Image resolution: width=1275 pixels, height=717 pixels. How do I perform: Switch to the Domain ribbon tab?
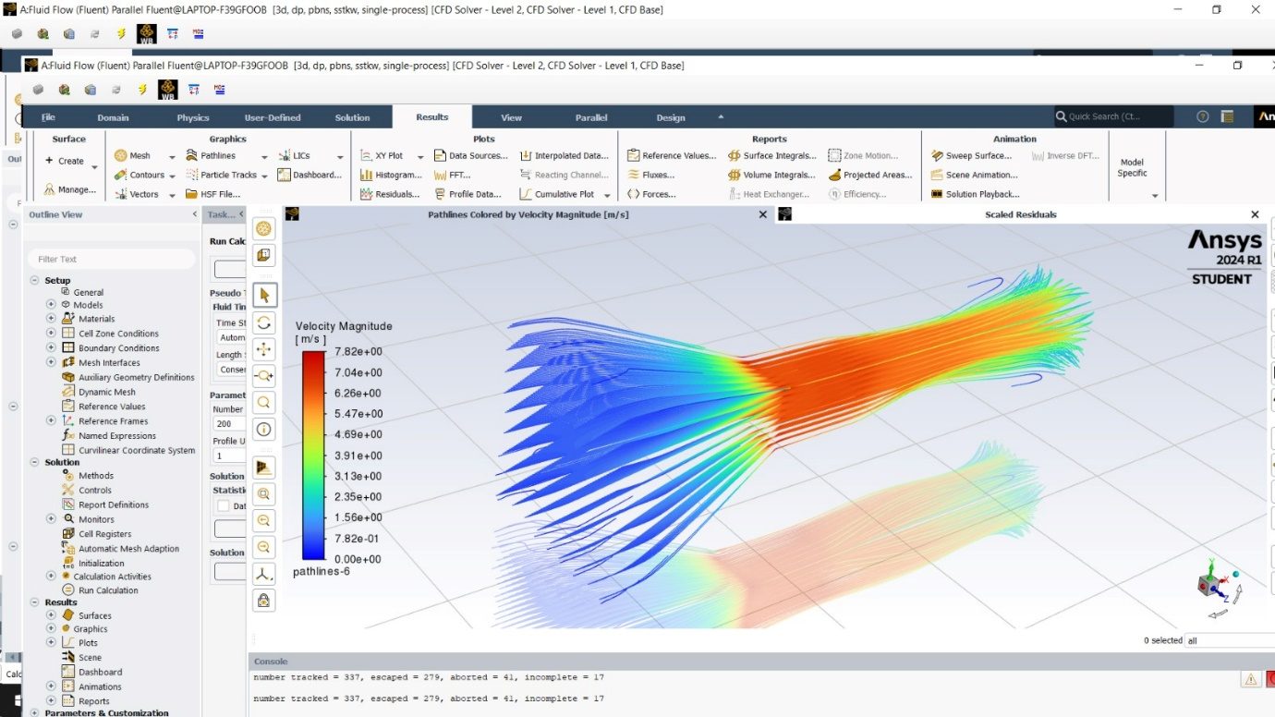(x=113, y=117)
